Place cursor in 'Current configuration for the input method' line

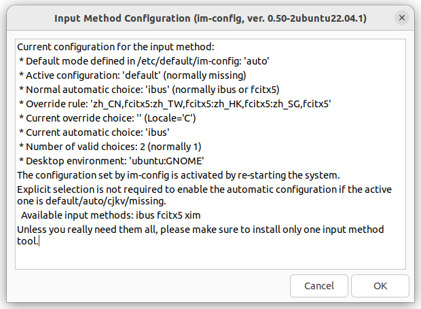115,47
